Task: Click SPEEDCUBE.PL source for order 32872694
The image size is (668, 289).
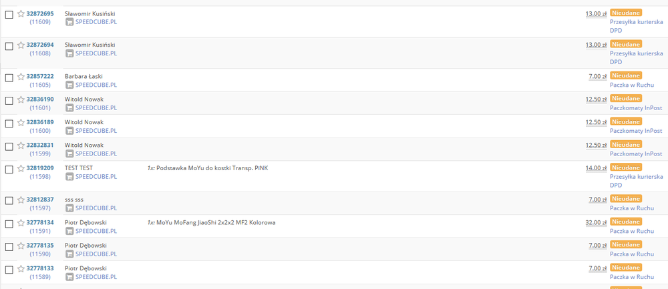Action: 96,53
